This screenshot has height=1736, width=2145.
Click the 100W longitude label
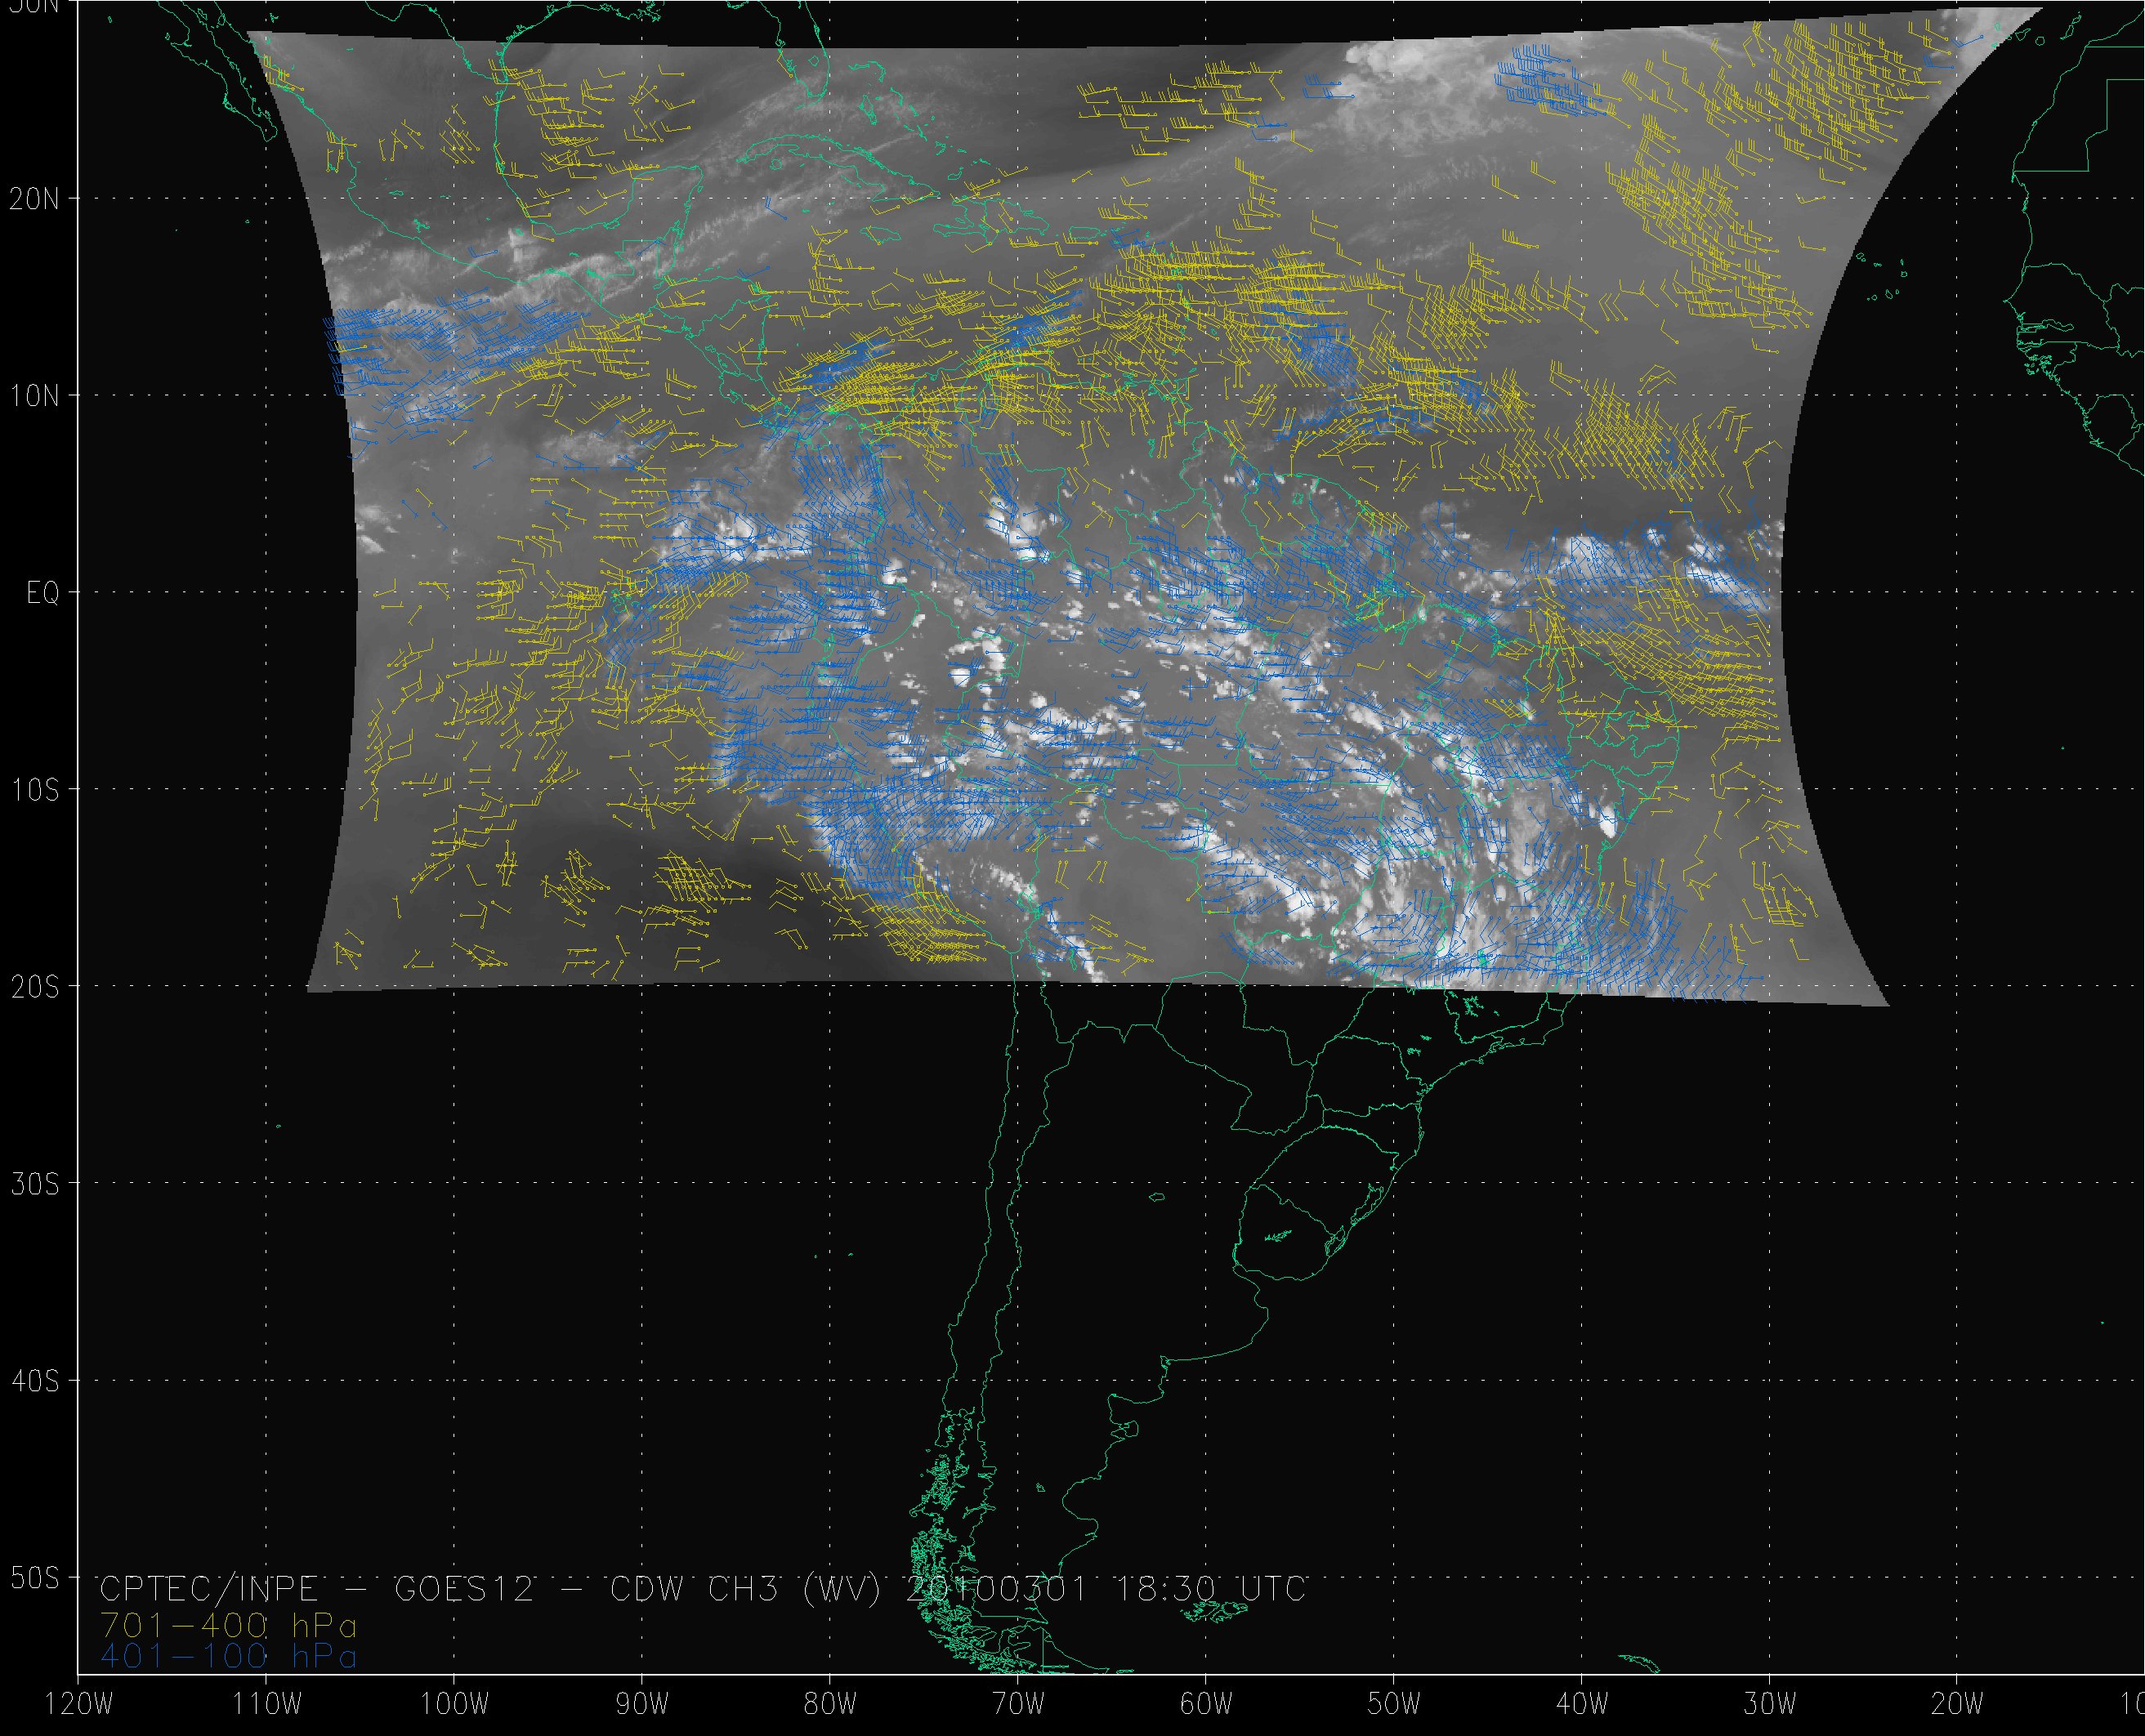coord(454,1705)
